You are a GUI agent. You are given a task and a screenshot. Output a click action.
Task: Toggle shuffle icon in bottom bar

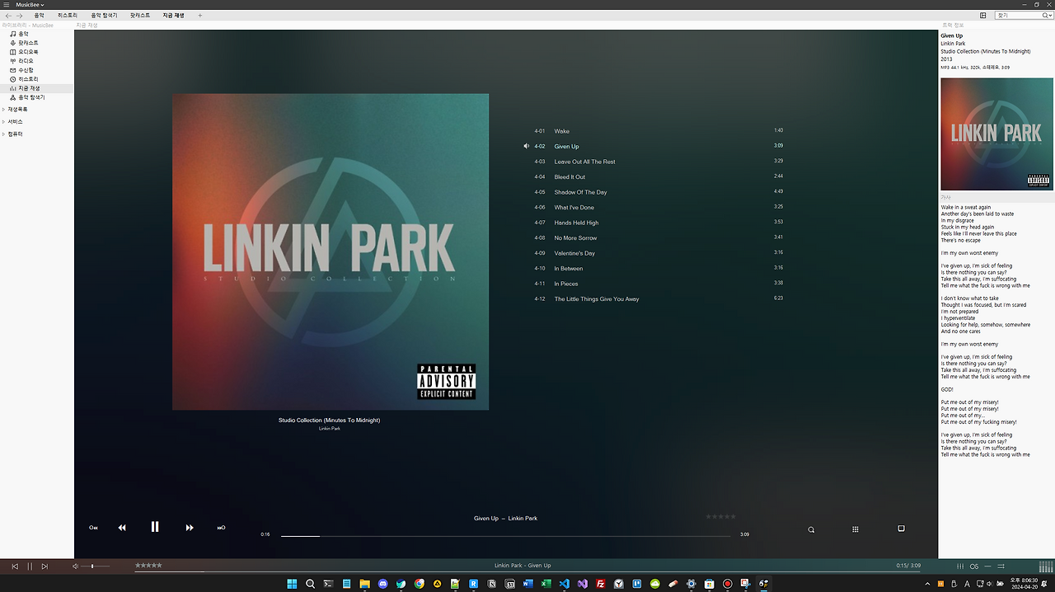point(1001,566)
